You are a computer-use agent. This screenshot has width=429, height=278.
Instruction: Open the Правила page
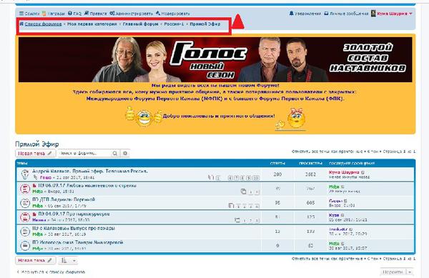coord(96,14)
